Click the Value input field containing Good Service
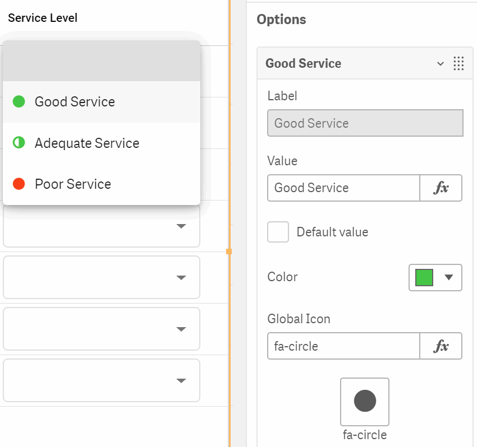The image size is (477, 447). tap(343, 188)
